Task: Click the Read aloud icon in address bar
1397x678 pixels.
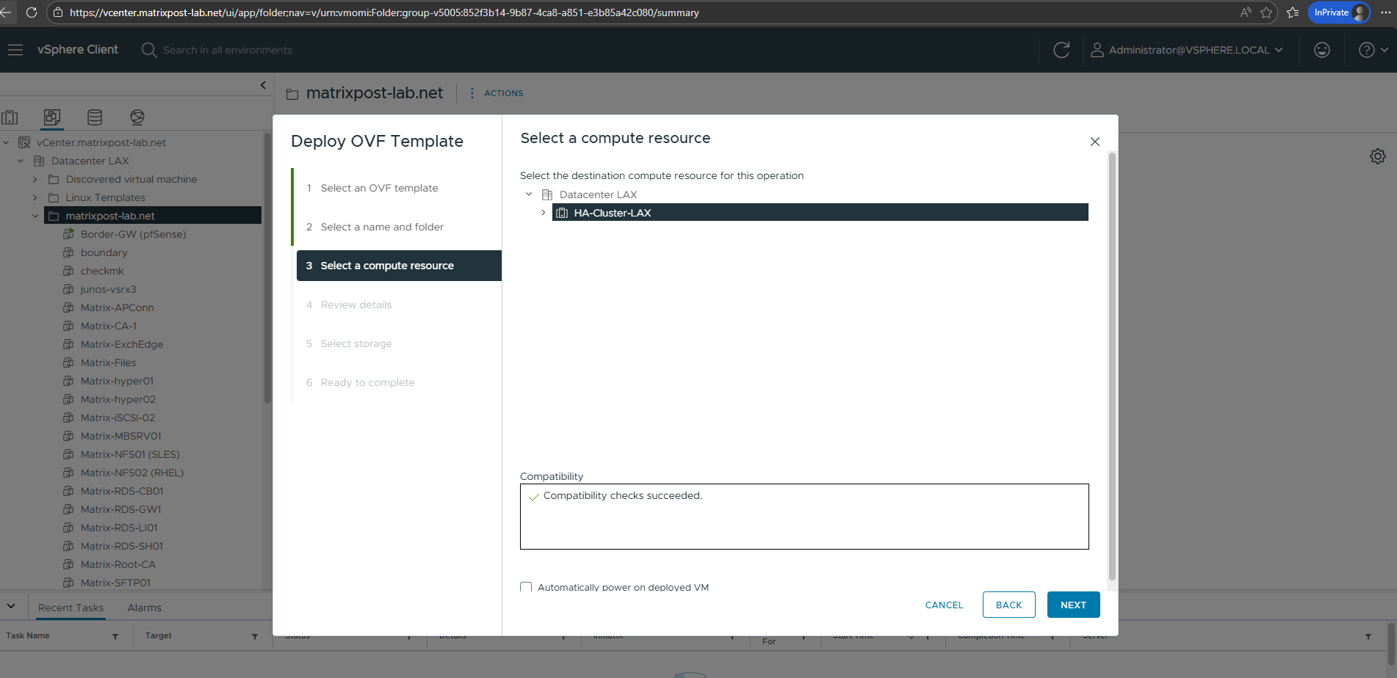Action: click(x=1246, y=12)
